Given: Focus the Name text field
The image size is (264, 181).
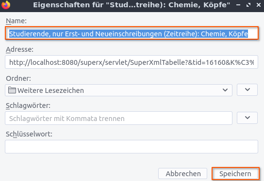Looking at the screenshot, I should coord(132,33).
